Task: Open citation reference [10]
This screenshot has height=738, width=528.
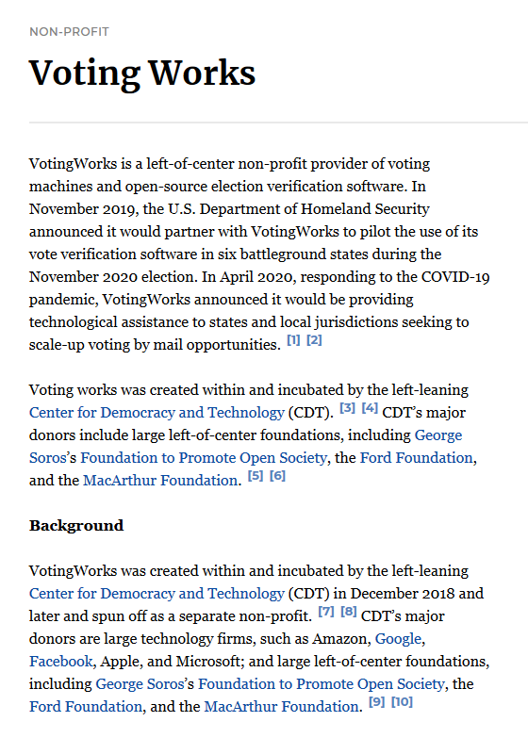Action: coord(402,701)
